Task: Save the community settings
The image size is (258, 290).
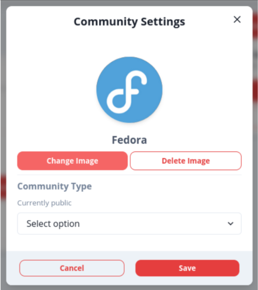Action: [x=187, y=268]
